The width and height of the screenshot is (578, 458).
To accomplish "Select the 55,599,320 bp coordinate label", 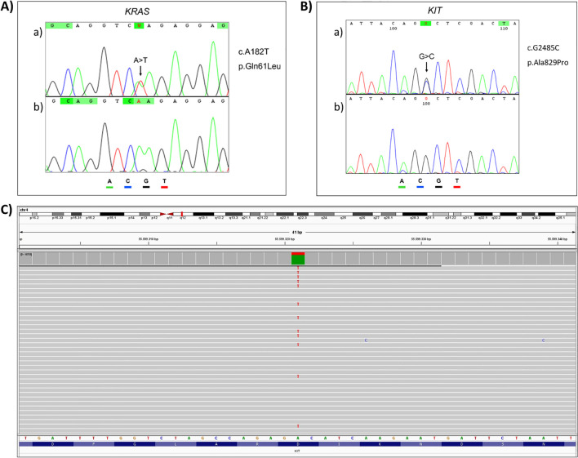I will click(285, 239).
